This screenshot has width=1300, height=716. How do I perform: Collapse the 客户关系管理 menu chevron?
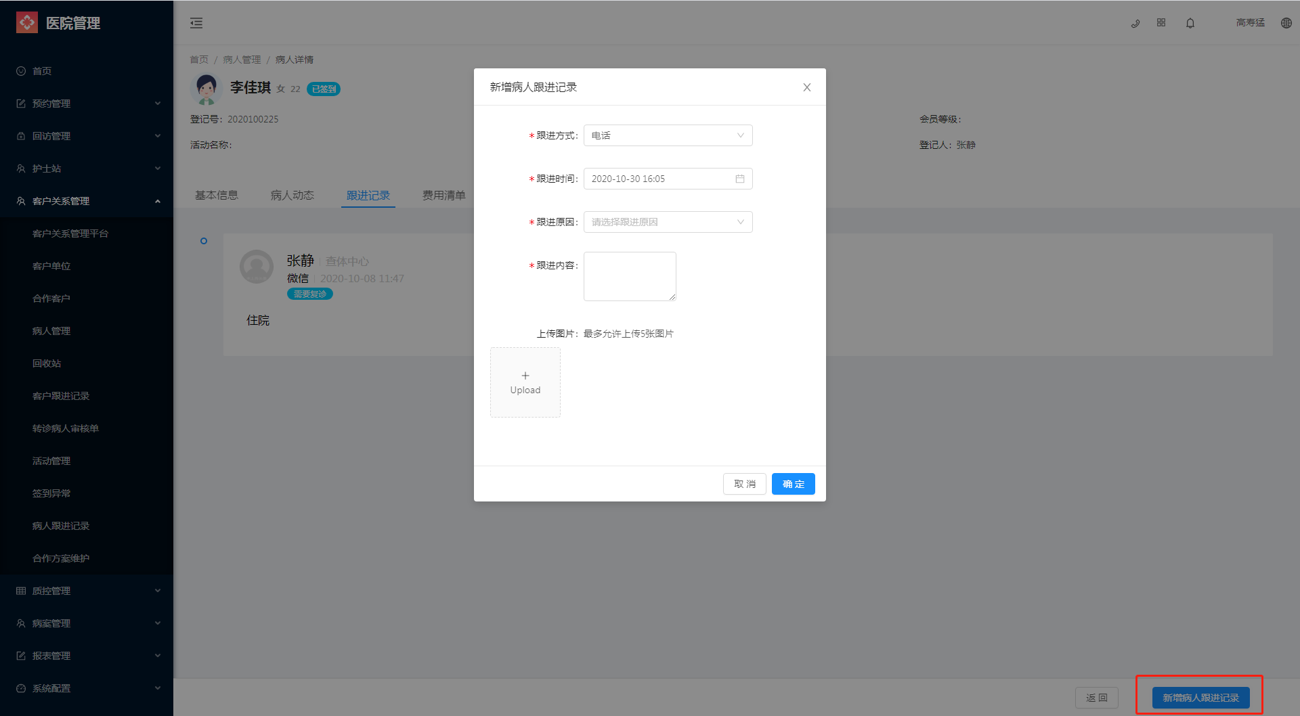[x=158, y=201]
